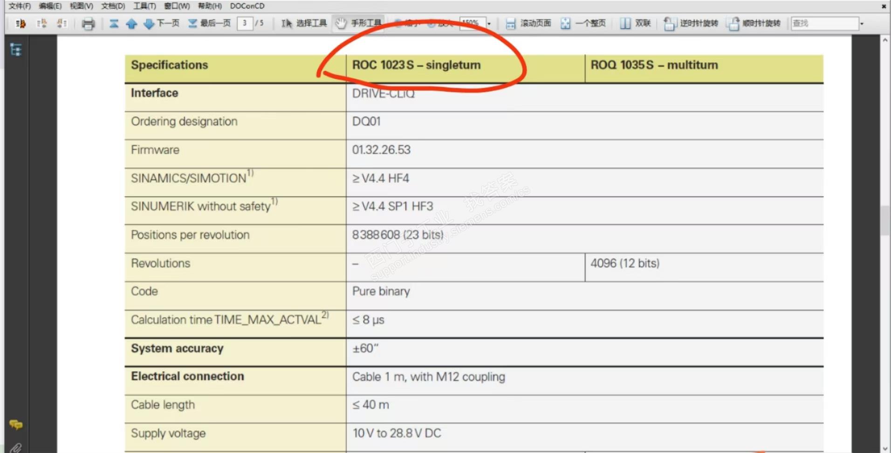Open the 文档(D) menu
Image resolution: width=891 pixels, height=453 pixels.
113,6
